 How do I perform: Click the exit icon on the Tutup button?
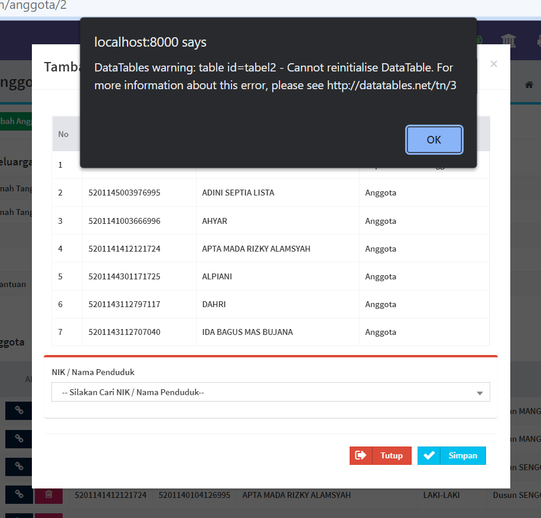pos(361,455)
